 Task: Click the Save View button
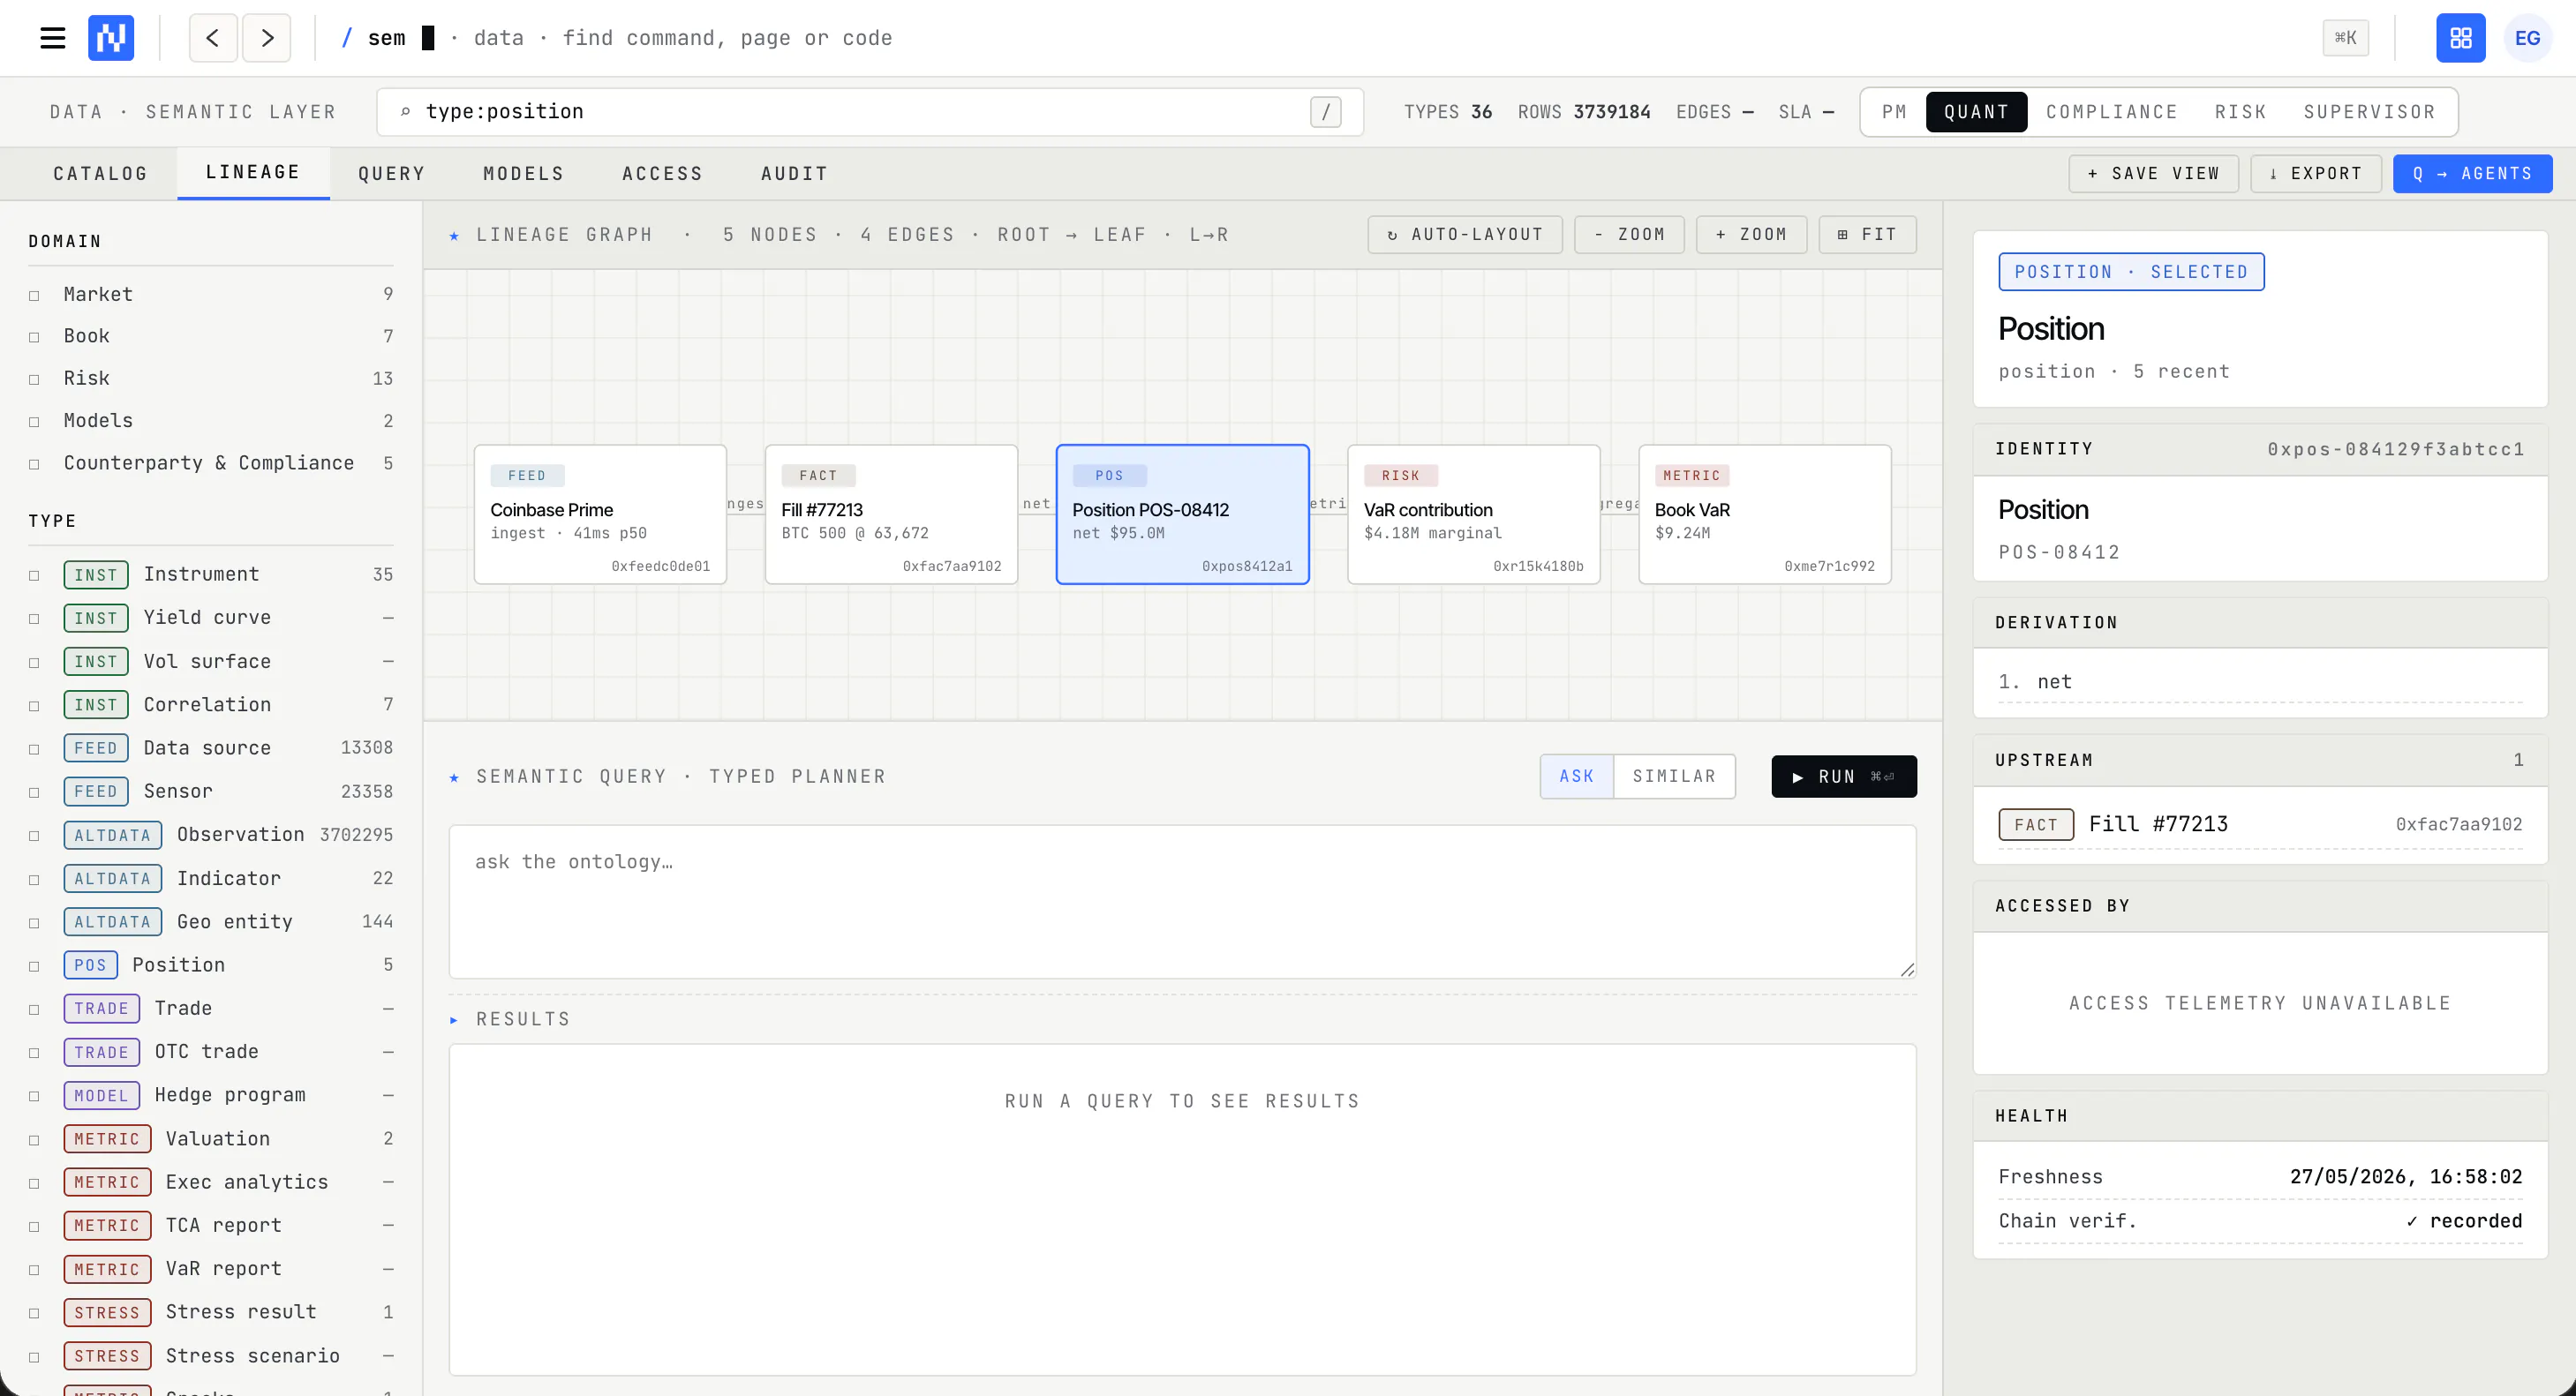2153,174
